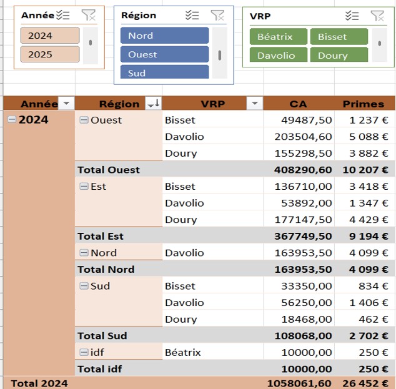The image size is (396, 389).
Task: Open the Année column filter dropdown
Action: [66, 104]
